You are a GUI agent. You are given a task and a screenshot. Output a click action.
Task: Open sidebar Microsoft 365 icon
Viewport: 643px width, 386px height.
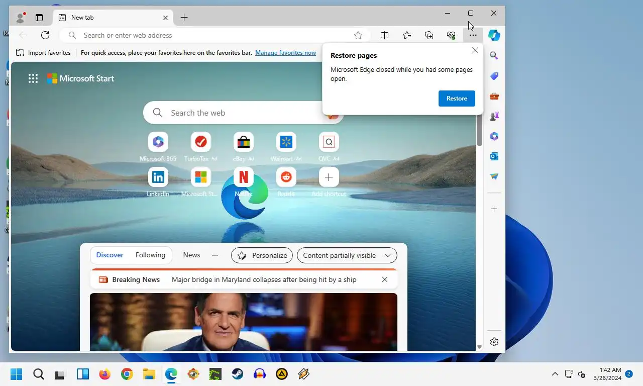[x=494, y=136]
